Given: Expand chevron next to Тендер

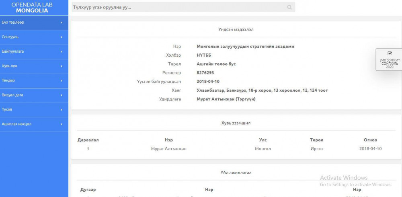Looking at the screenshot, I should click(x=62, y=81).
